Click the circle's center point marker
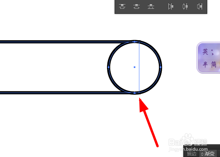 coord(135,67)
